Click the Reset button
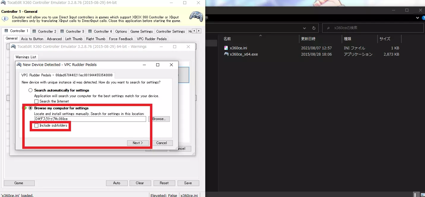The height and width of the screenshot is (197, 425). [164, 183]
